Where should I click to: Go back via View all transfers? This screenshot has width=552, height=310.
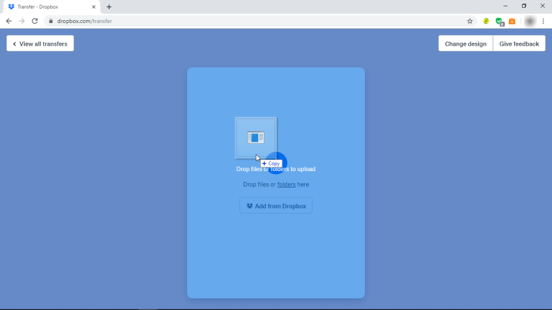(40, 44)
